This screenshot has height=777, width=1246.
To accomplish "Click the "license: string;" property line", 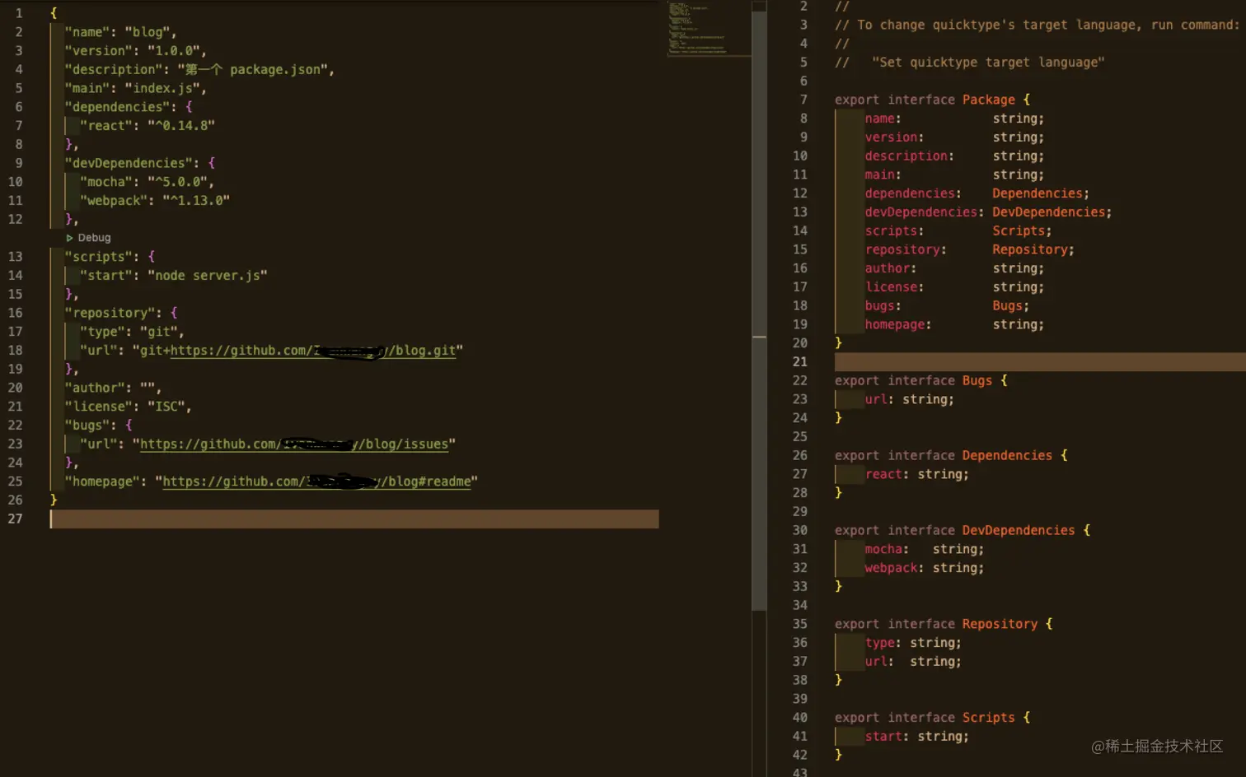I will point(954,287).
